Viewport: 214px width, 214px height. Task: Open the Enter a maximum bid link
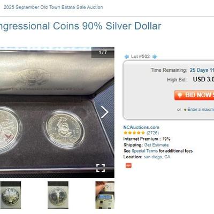(201, 110)
